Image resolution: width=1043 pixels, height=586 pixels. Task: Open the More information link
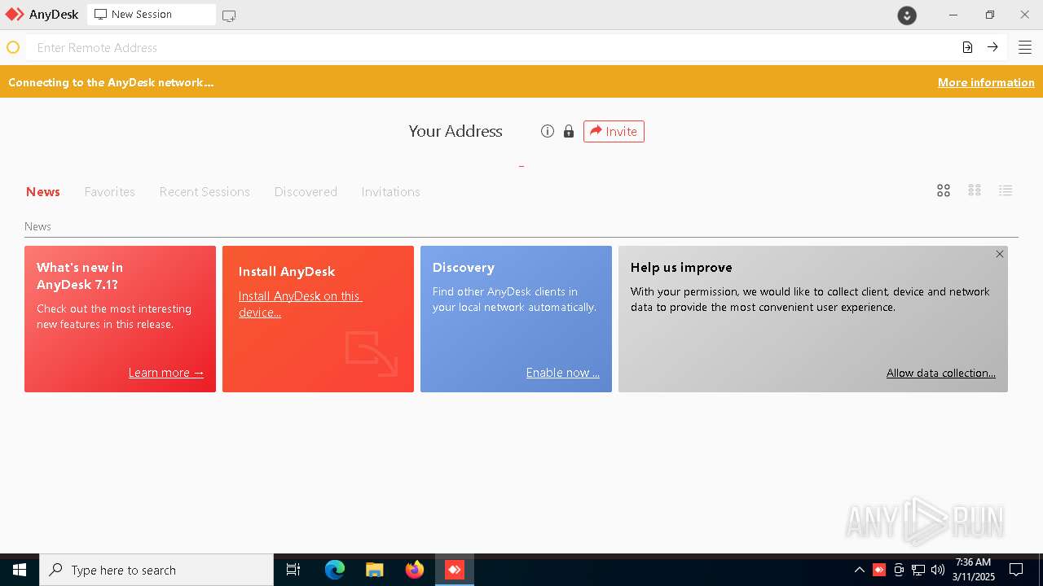pyautogui.click(x=986, y=82)
